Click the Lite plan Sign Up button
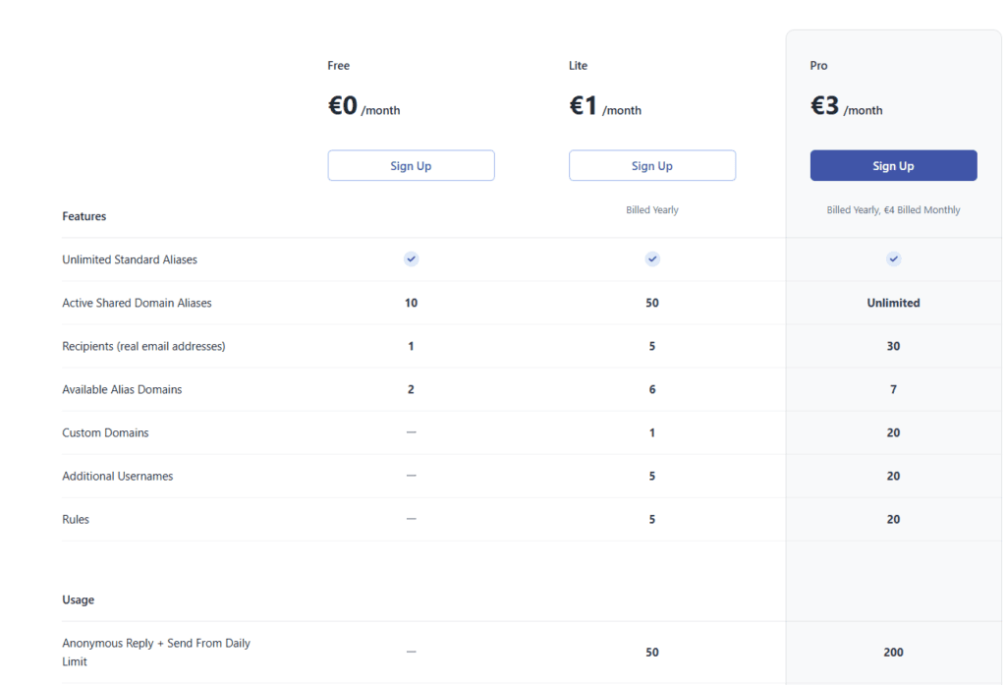This screenshot has width=1006, height=685. point(652,166)
